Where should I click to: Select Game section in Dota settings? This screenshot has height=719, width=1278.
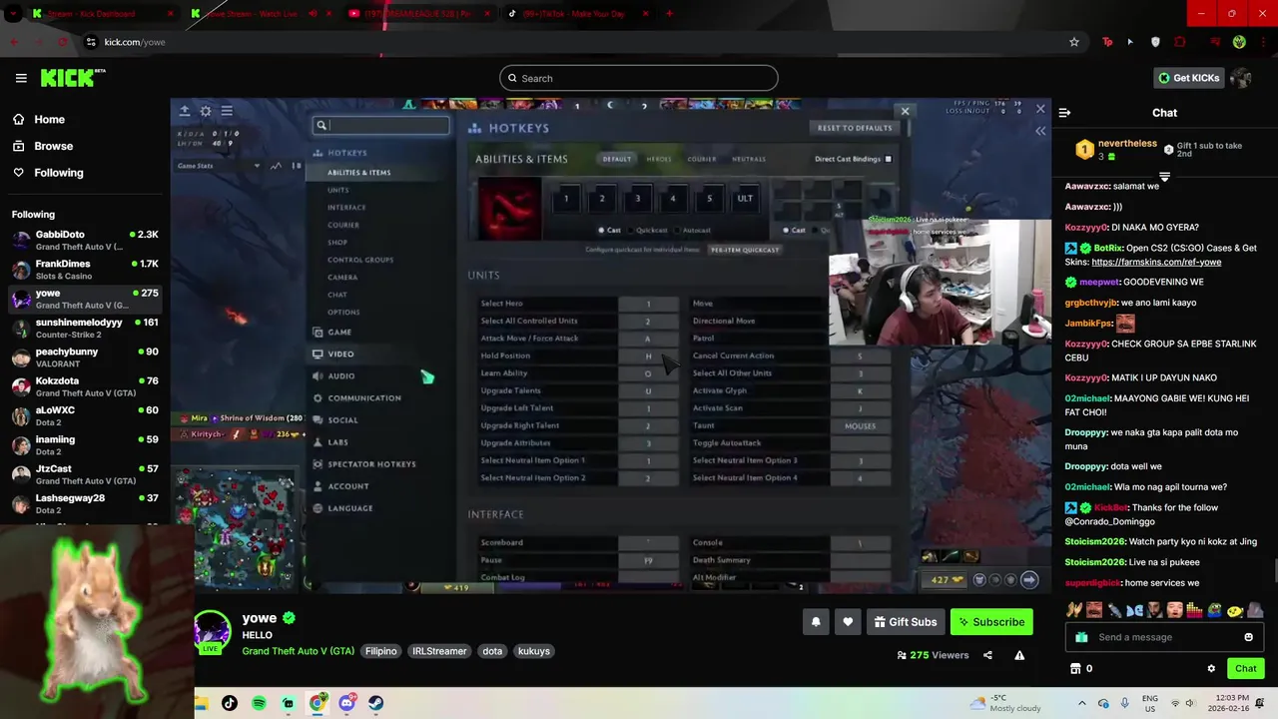[x=339, y=332]
